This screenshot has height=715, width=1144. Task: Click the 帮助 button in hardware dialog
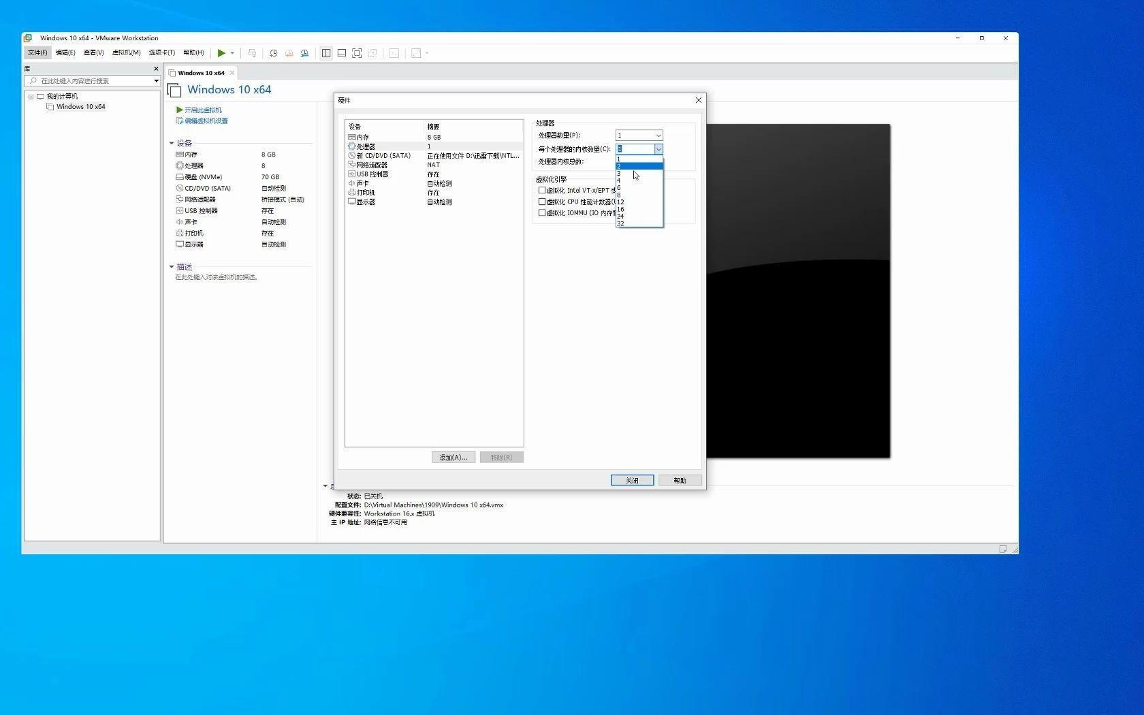(680, 481)
